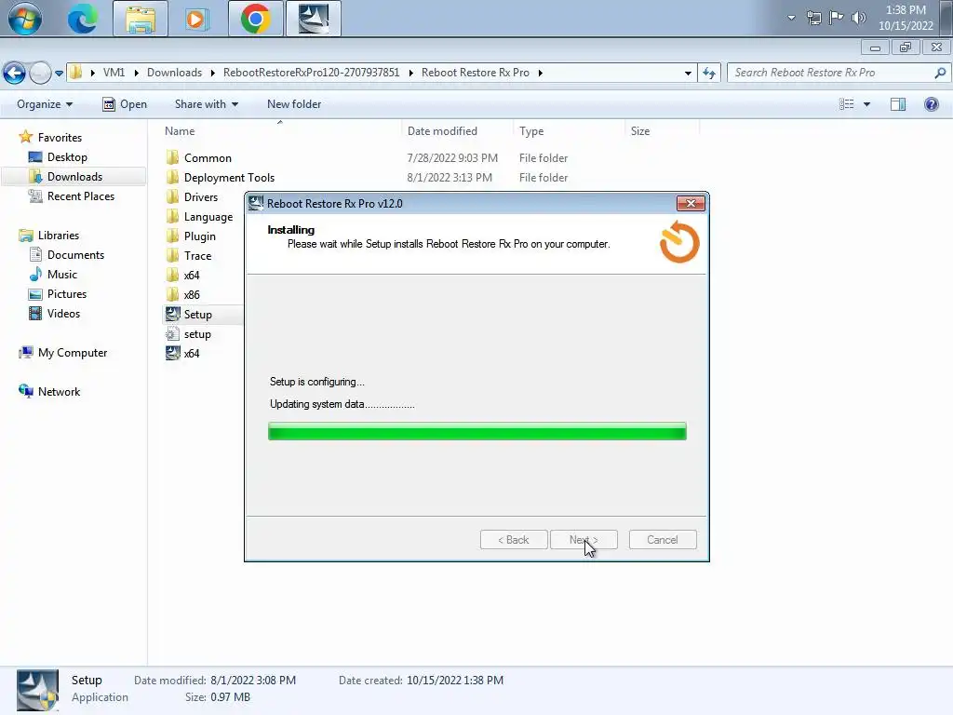Click the search magnifier icon
This screenshot has height=715, width=953.
(x=940, y=73)
